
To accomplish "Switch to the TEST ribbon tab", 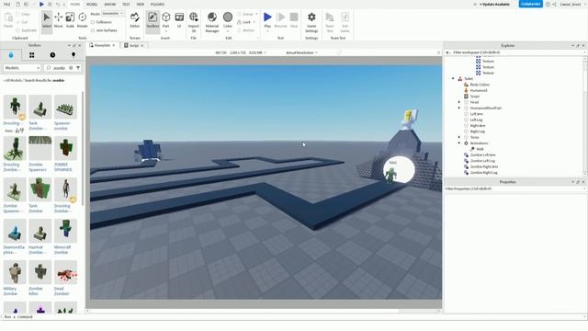I will pos(126,4).
